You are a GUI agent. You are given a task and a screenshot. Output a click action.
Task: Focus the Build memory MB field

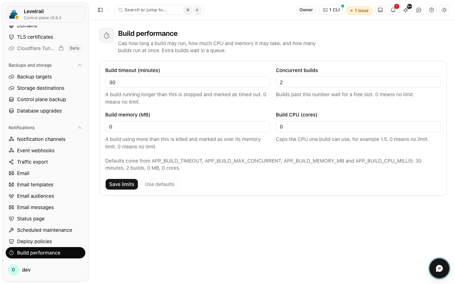click(188, 127)
